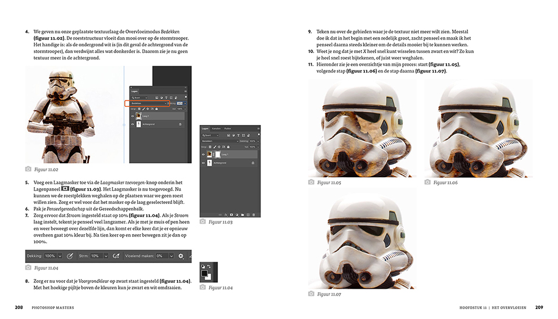The image size is (558, 319).
Task: Open the Strm 10% dropdown arrow in options bar
Action: pyautogui.click(x=106, y=256)
